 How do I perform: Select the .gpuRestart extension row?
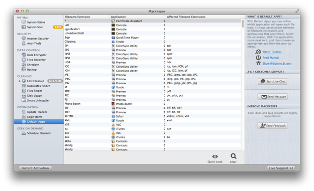click(153, 29)
